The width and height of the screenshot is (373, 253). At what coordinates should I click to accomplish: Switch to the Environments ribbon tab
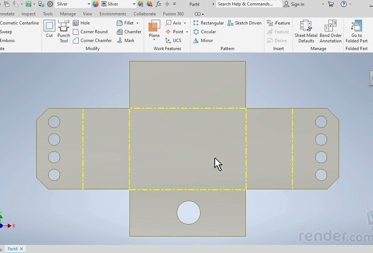[113, 14]
